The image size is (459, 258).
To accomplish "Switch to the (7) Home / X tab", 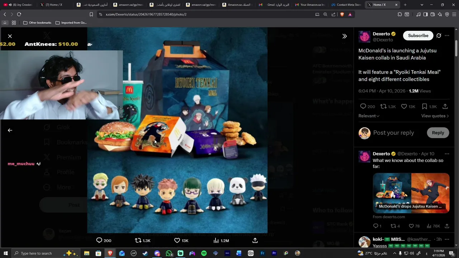I will click(x=54, y=5).
